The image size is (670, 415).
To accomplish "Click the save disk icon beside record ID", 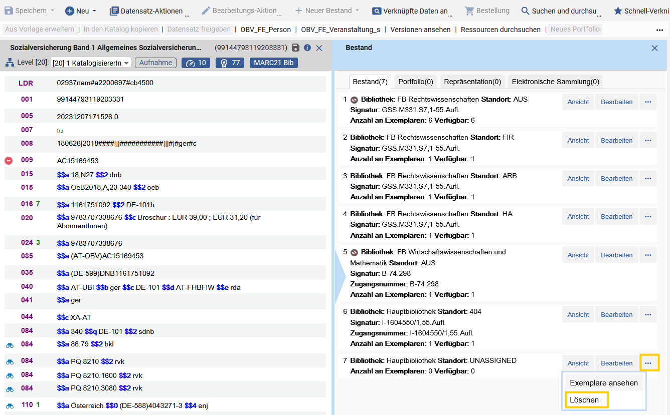I will (x=295, y=48).
